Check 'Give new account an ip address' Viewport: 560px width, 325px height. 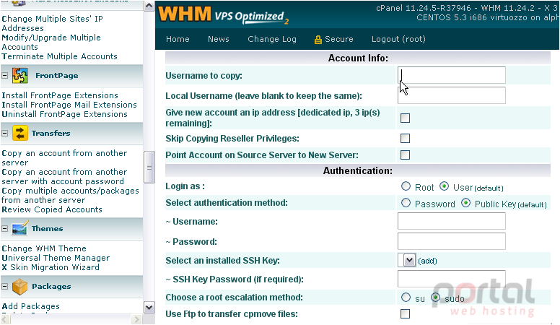405,118
